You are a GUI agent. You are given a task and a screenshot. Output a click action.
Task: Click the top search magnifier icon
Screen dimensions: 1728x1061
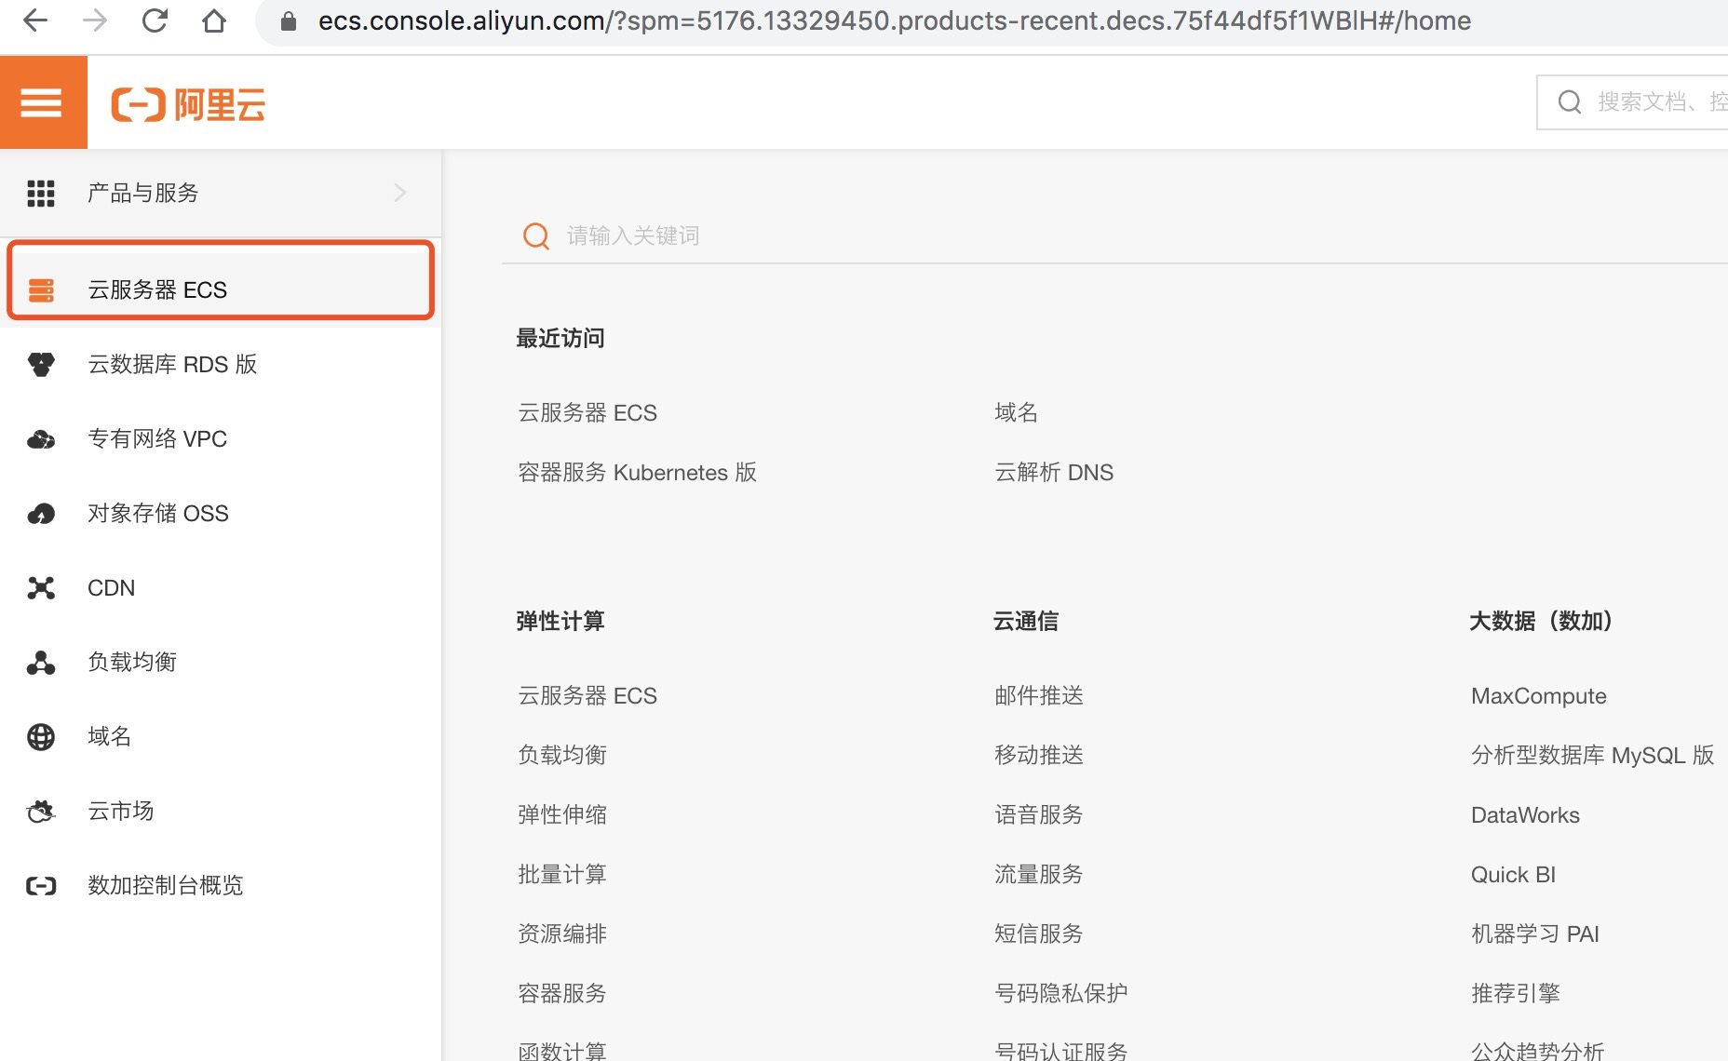click(1570, 101)
